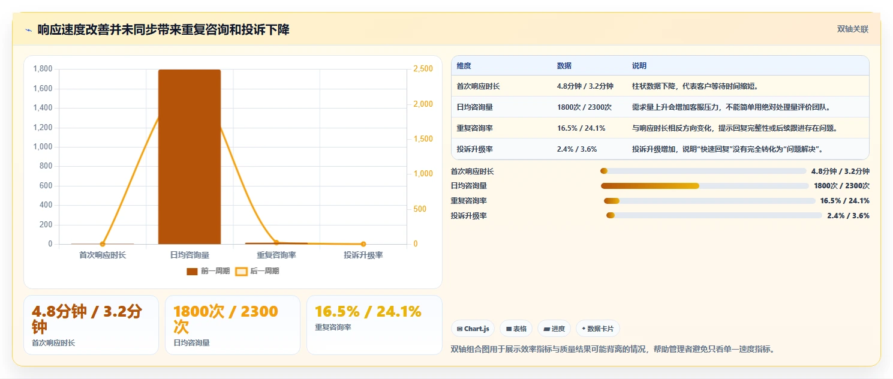Click 2.4% / 3.6% value beside progress bar

click(x=848, y=216)
